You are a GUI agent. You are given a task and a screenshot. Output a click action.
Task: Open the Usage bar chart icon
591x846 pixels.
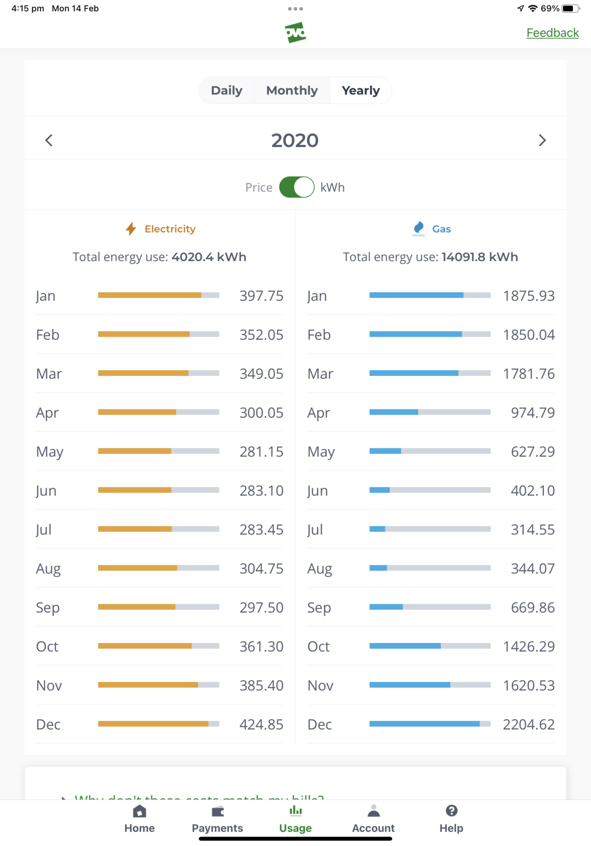(x=295, y=811)
